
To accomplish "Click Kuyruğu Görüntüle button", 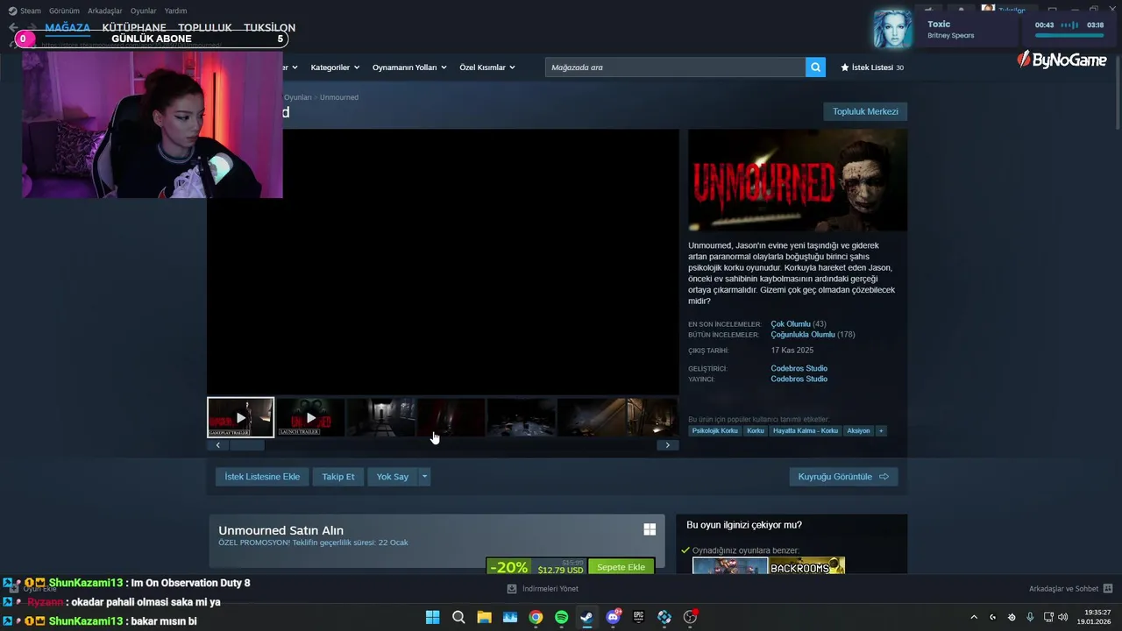I will pyautogui.click(x=843, y=477).
